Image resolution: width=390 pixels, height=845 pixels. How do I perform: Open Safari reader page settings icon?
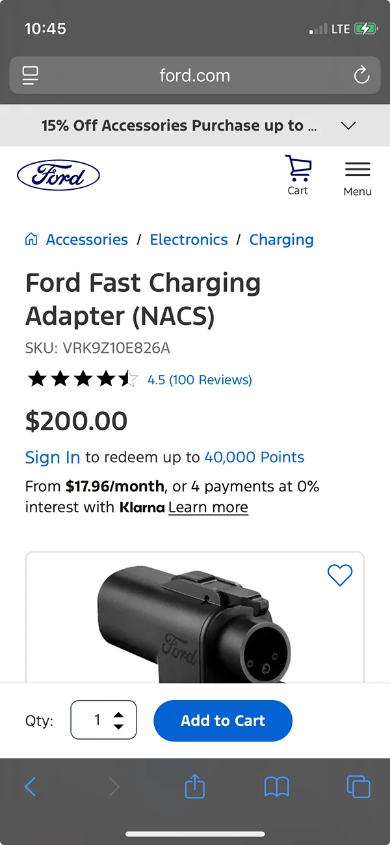pos(31,75)
